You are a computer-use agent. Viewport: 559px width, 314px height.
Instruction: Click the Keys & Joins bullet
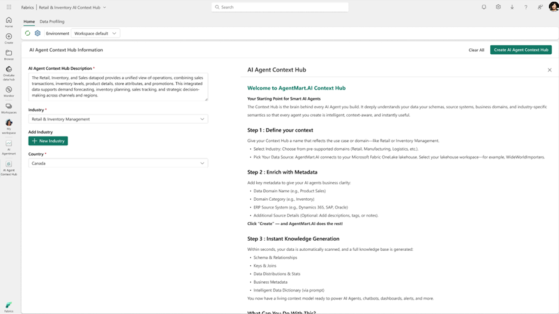(265, 266)
